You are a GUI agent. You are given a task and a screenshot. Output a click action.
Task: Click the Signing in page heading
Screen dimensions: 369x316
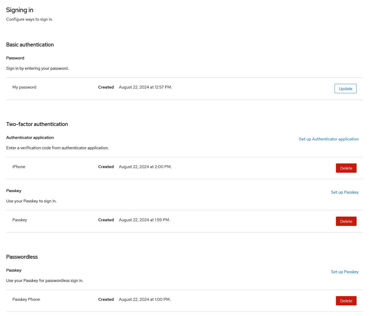[x=20, y=10]
